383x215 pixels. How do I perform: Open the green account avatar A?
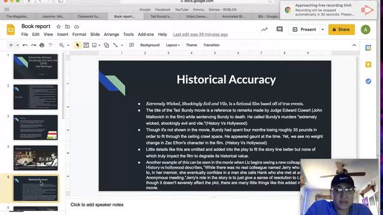tap(366, 30)
